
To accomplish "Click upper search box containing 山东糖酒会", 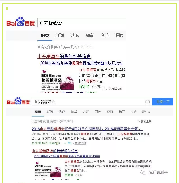I will click(82, 23).
